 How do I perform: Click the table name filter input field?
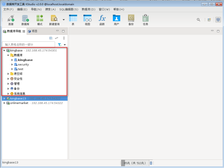click(28, 44)
